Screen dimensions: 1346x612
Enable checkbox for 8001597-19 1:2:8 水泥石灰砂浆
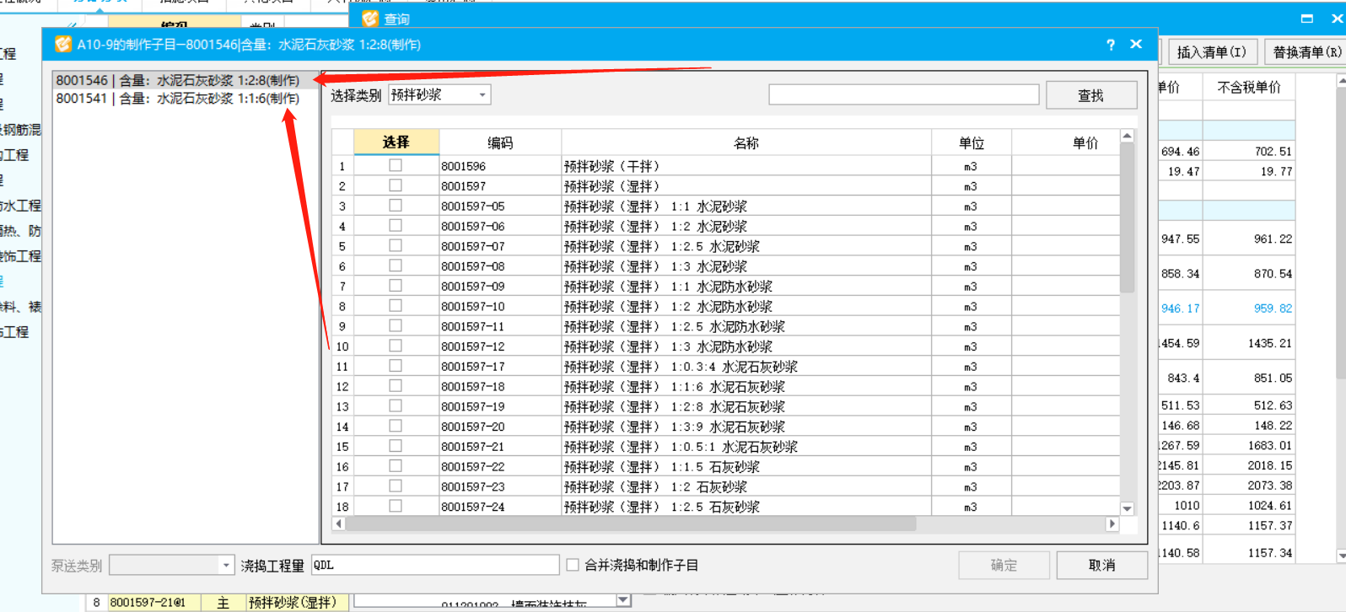click(x=396, y=405)
